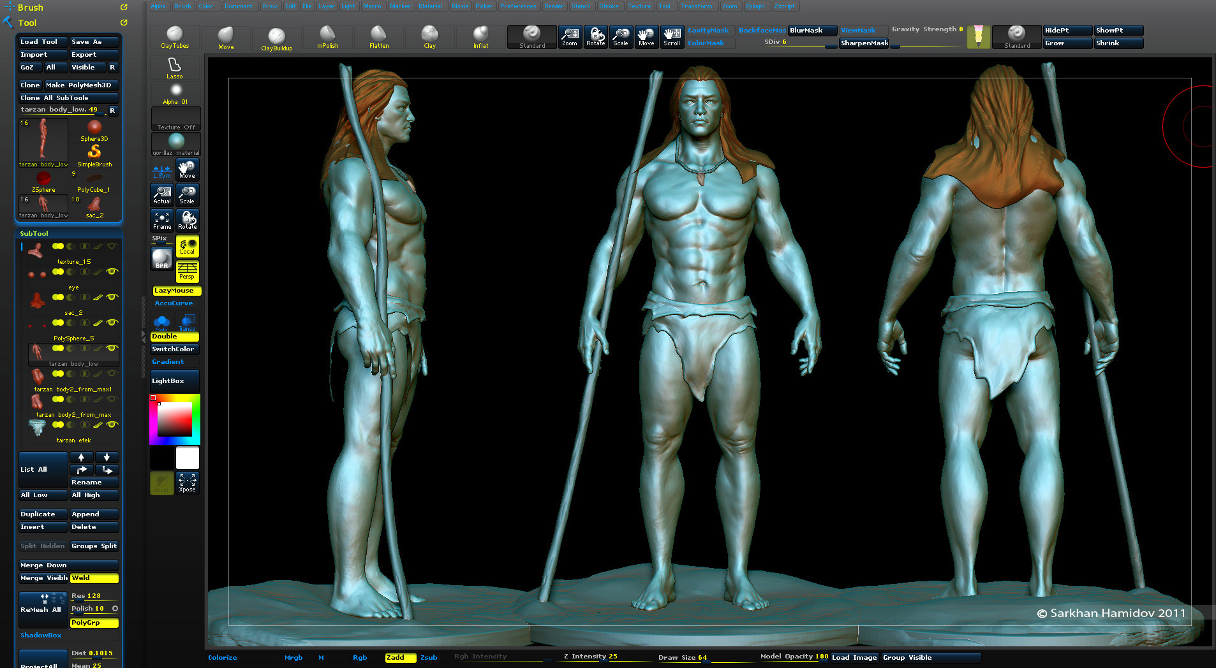Click the Load Tool button

[x=42, y=42]
